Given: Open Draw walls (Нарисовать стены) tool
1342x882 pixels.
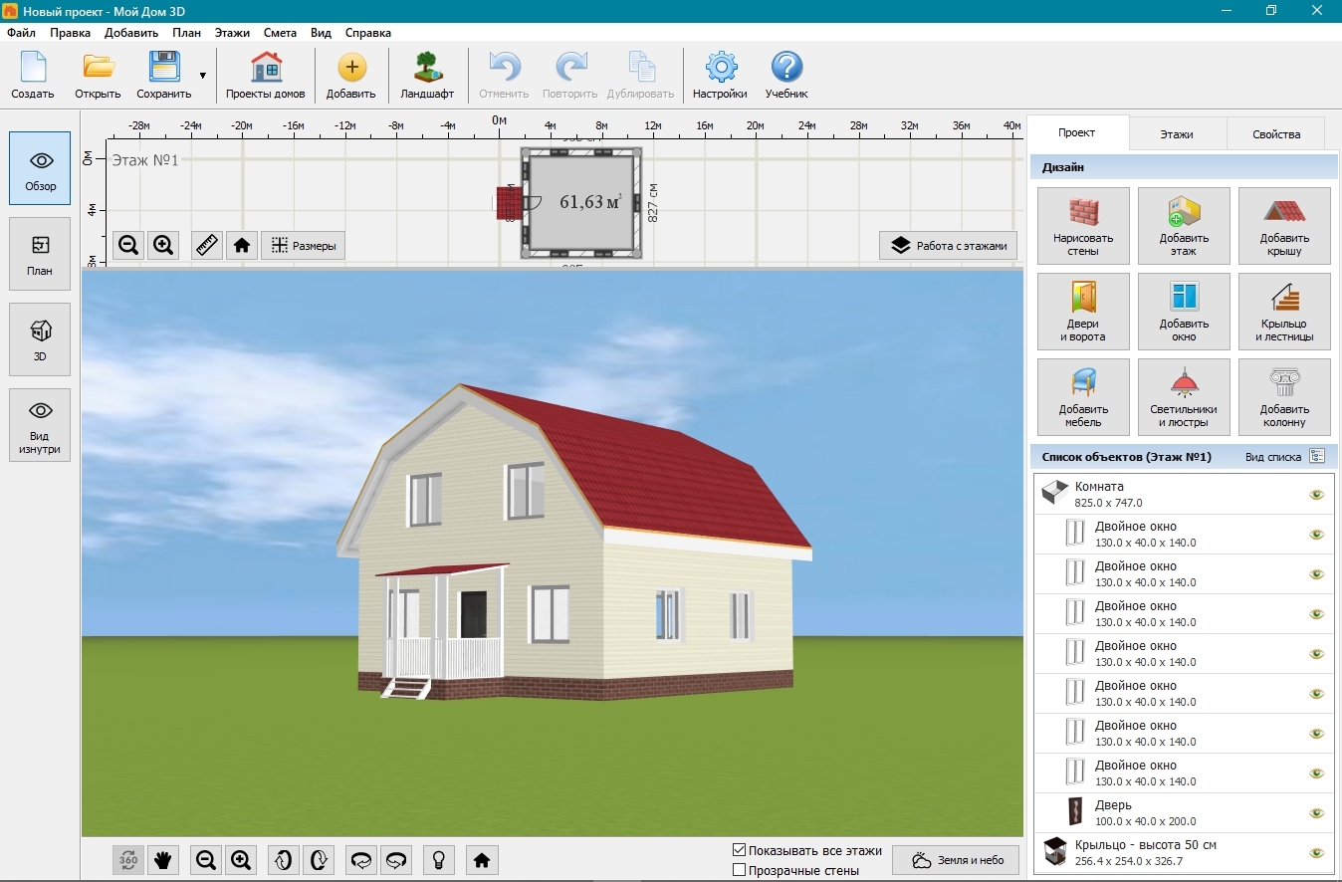Looking at the screenshot, I should [1083, 226].
